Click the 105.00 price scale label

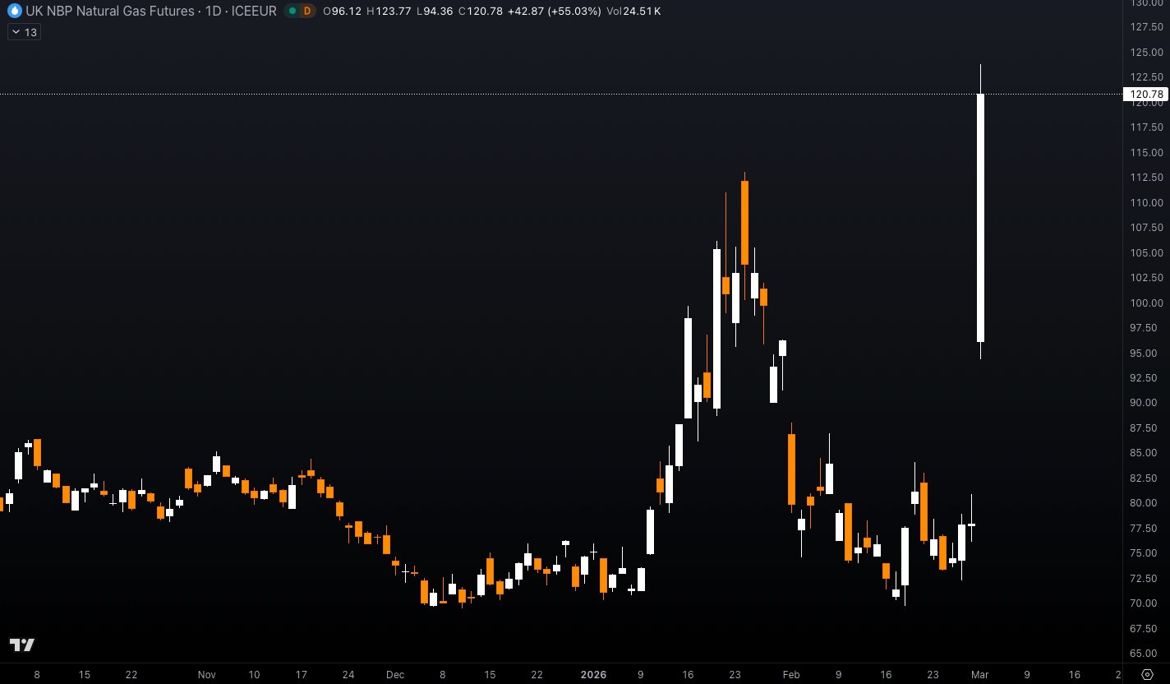[1146, 253]
